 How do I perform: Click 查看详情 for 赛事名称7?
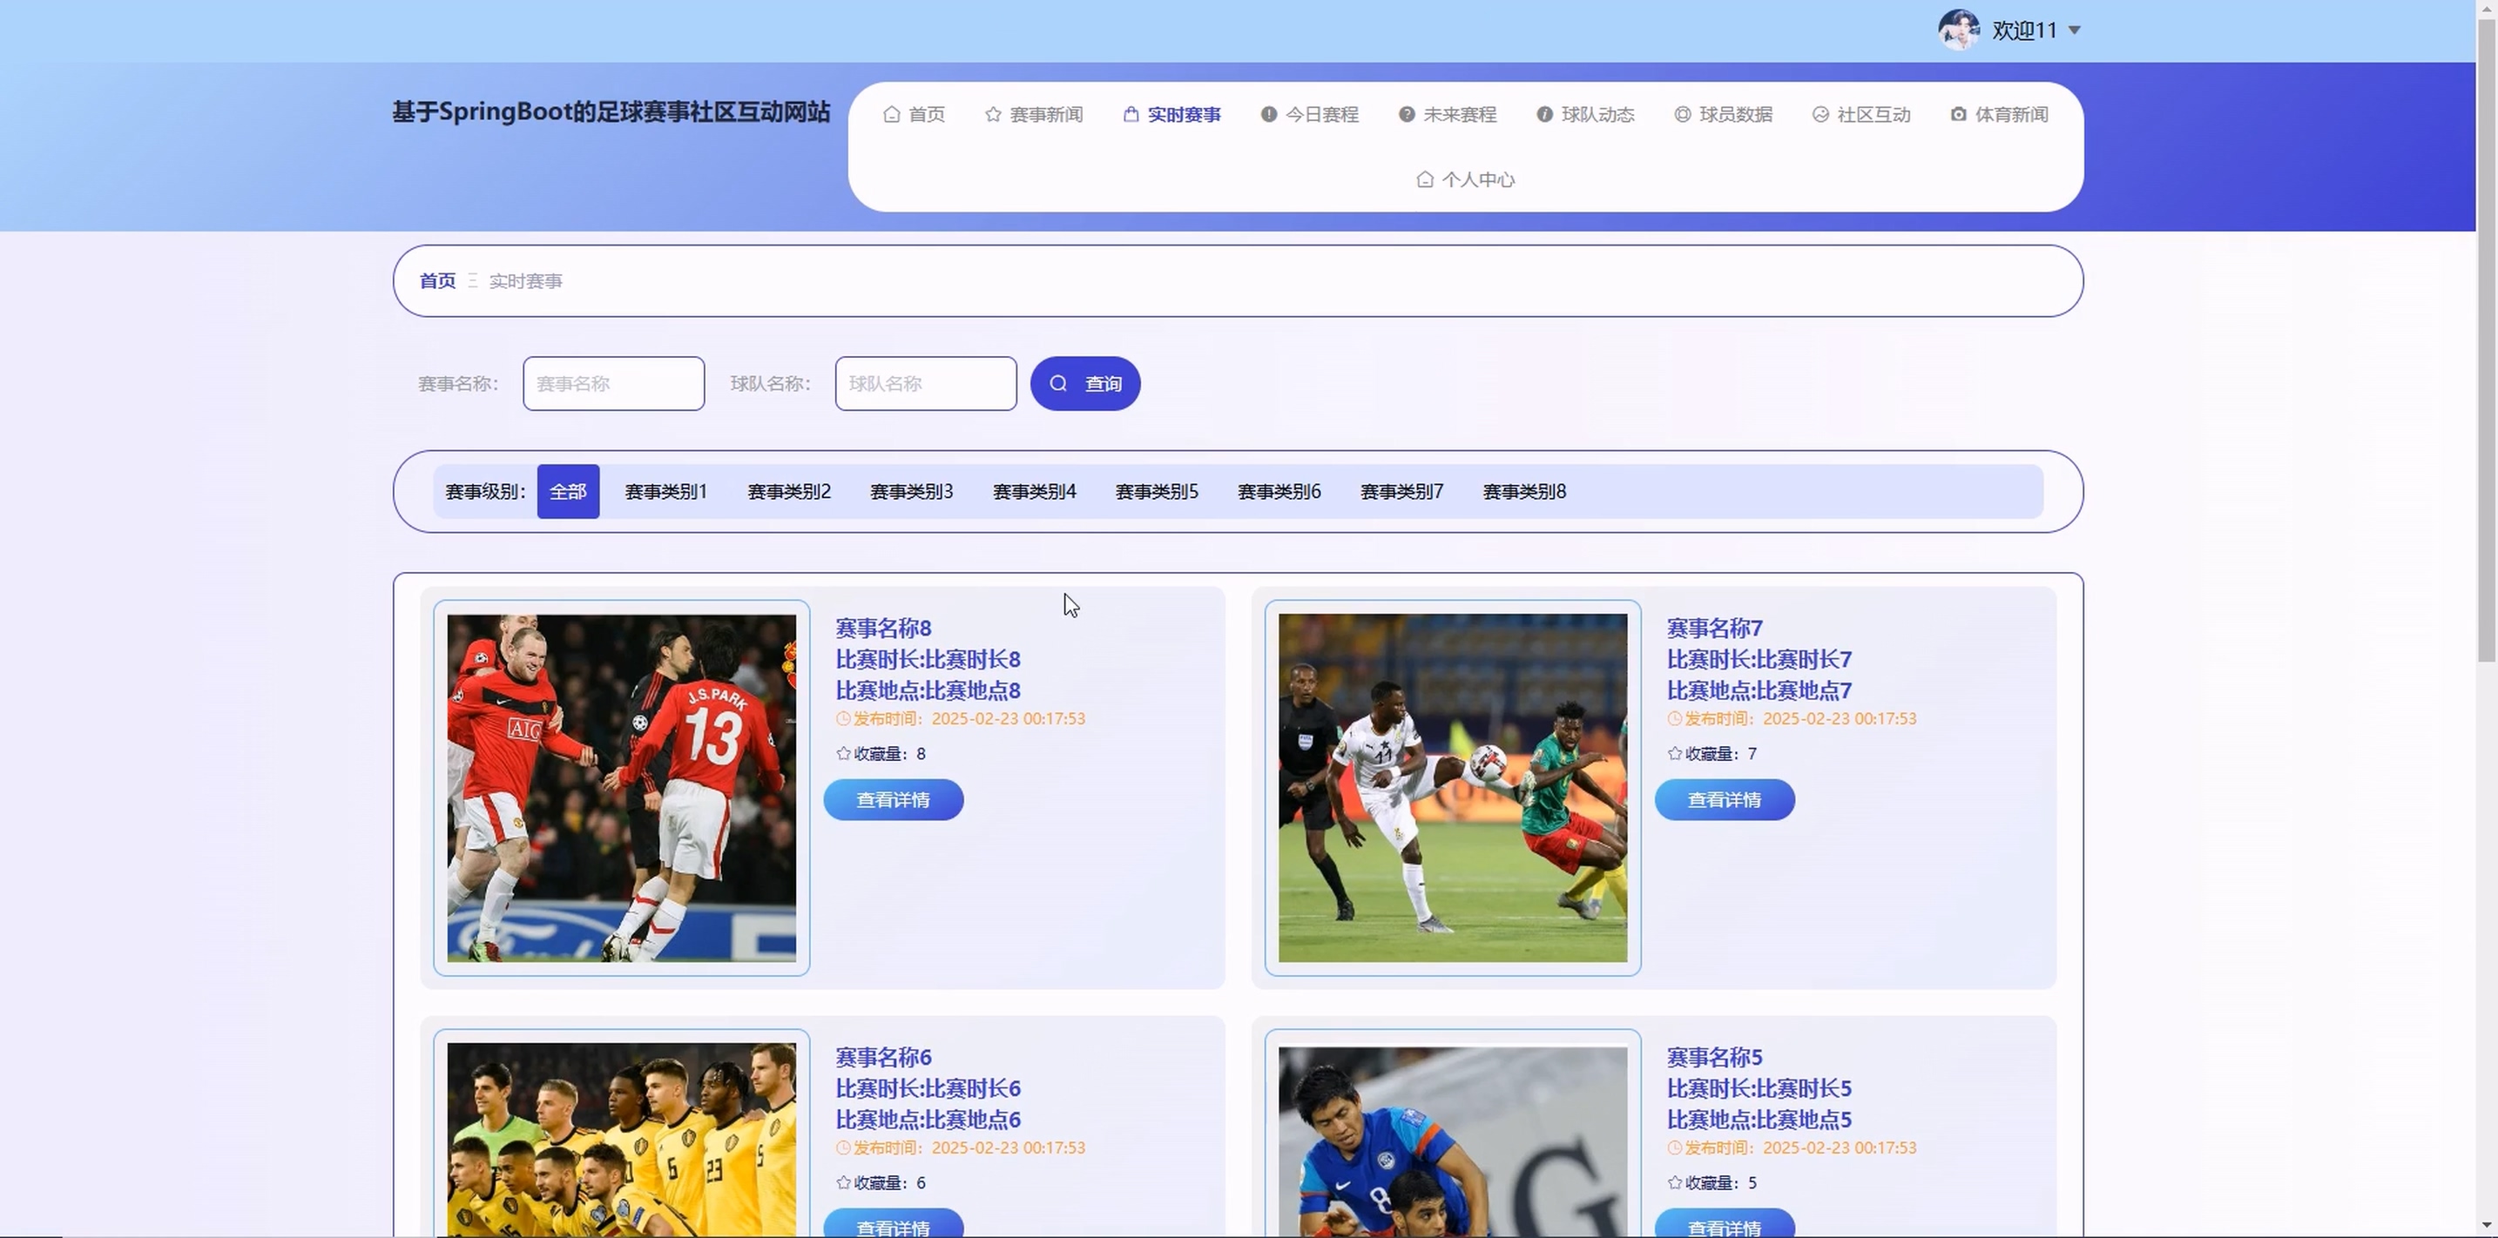click(x=1725, y=800)
